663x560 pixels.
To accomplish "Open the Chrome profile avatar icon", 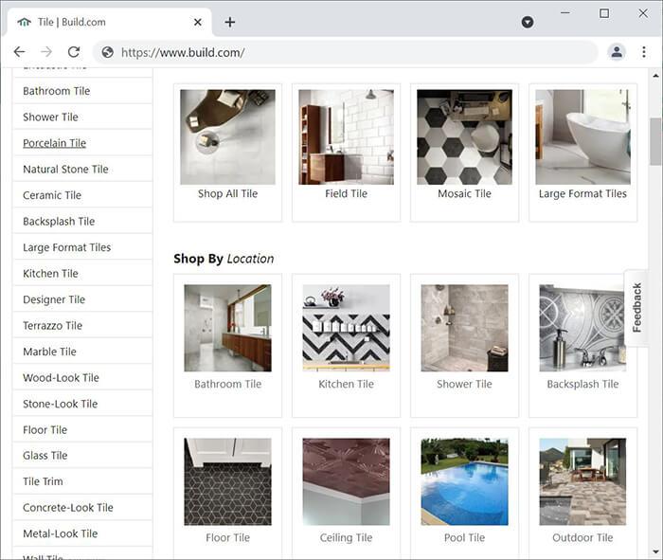I will pyautogui.click(x=617, y=52).
